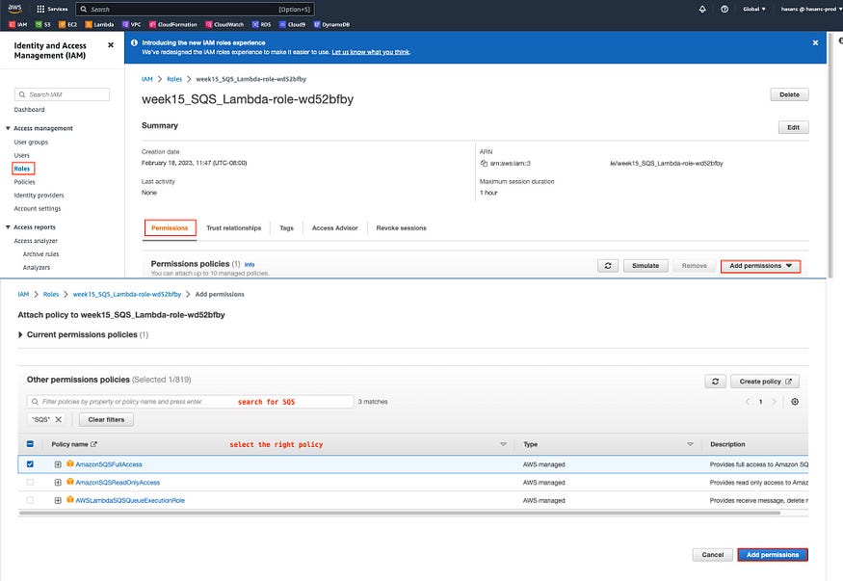Viewport: 843px width, 581px height.
Task: Copy the role ARN
Action: (x=484, y=163)
